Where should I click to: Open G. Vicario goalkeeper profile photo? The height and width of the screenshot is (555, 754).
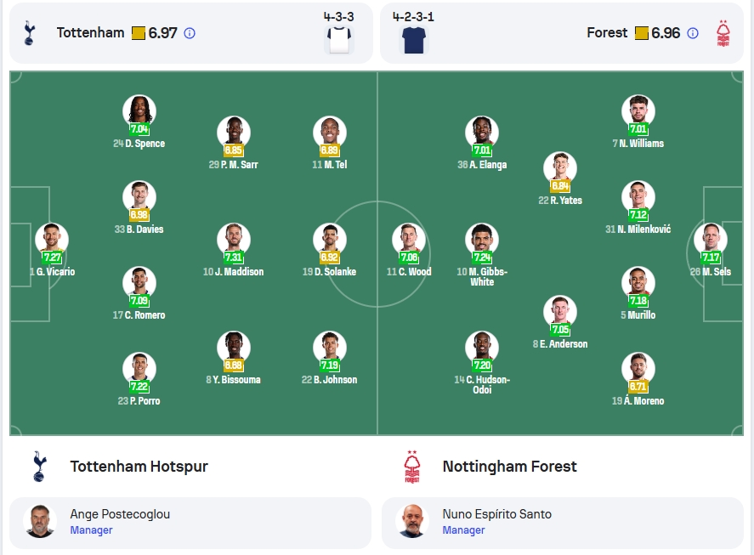click(x=52, y=240)
